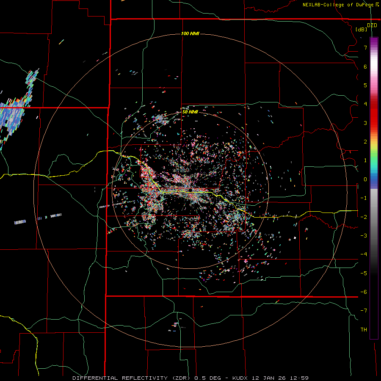Click the "0" value on the dB scale
Image resolution: width=381 pixels, height=381 pixels.
coord(365,179)
